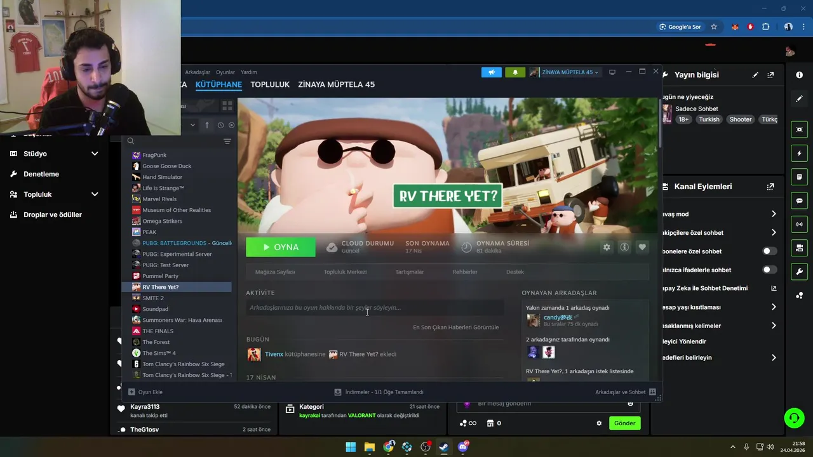813x457 pixels.
Task: Filter by recent activity clock icon
Action: [x=220, y=125]
